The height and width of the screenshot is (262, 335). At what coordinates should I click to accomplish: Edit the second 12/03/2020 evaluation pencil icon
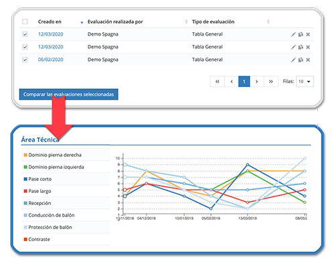tap(293, 47)
